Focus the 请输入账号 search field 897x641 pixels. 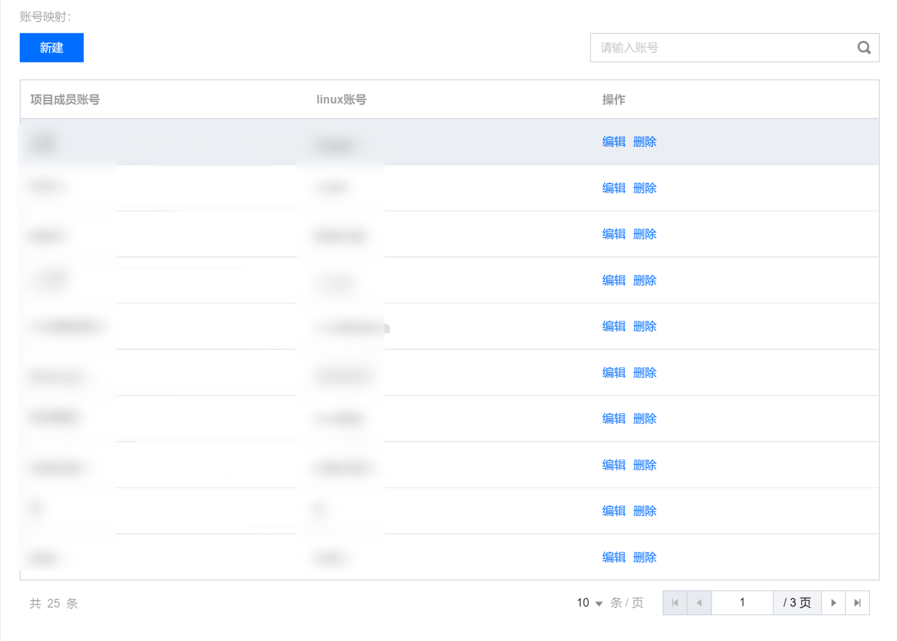735,48
